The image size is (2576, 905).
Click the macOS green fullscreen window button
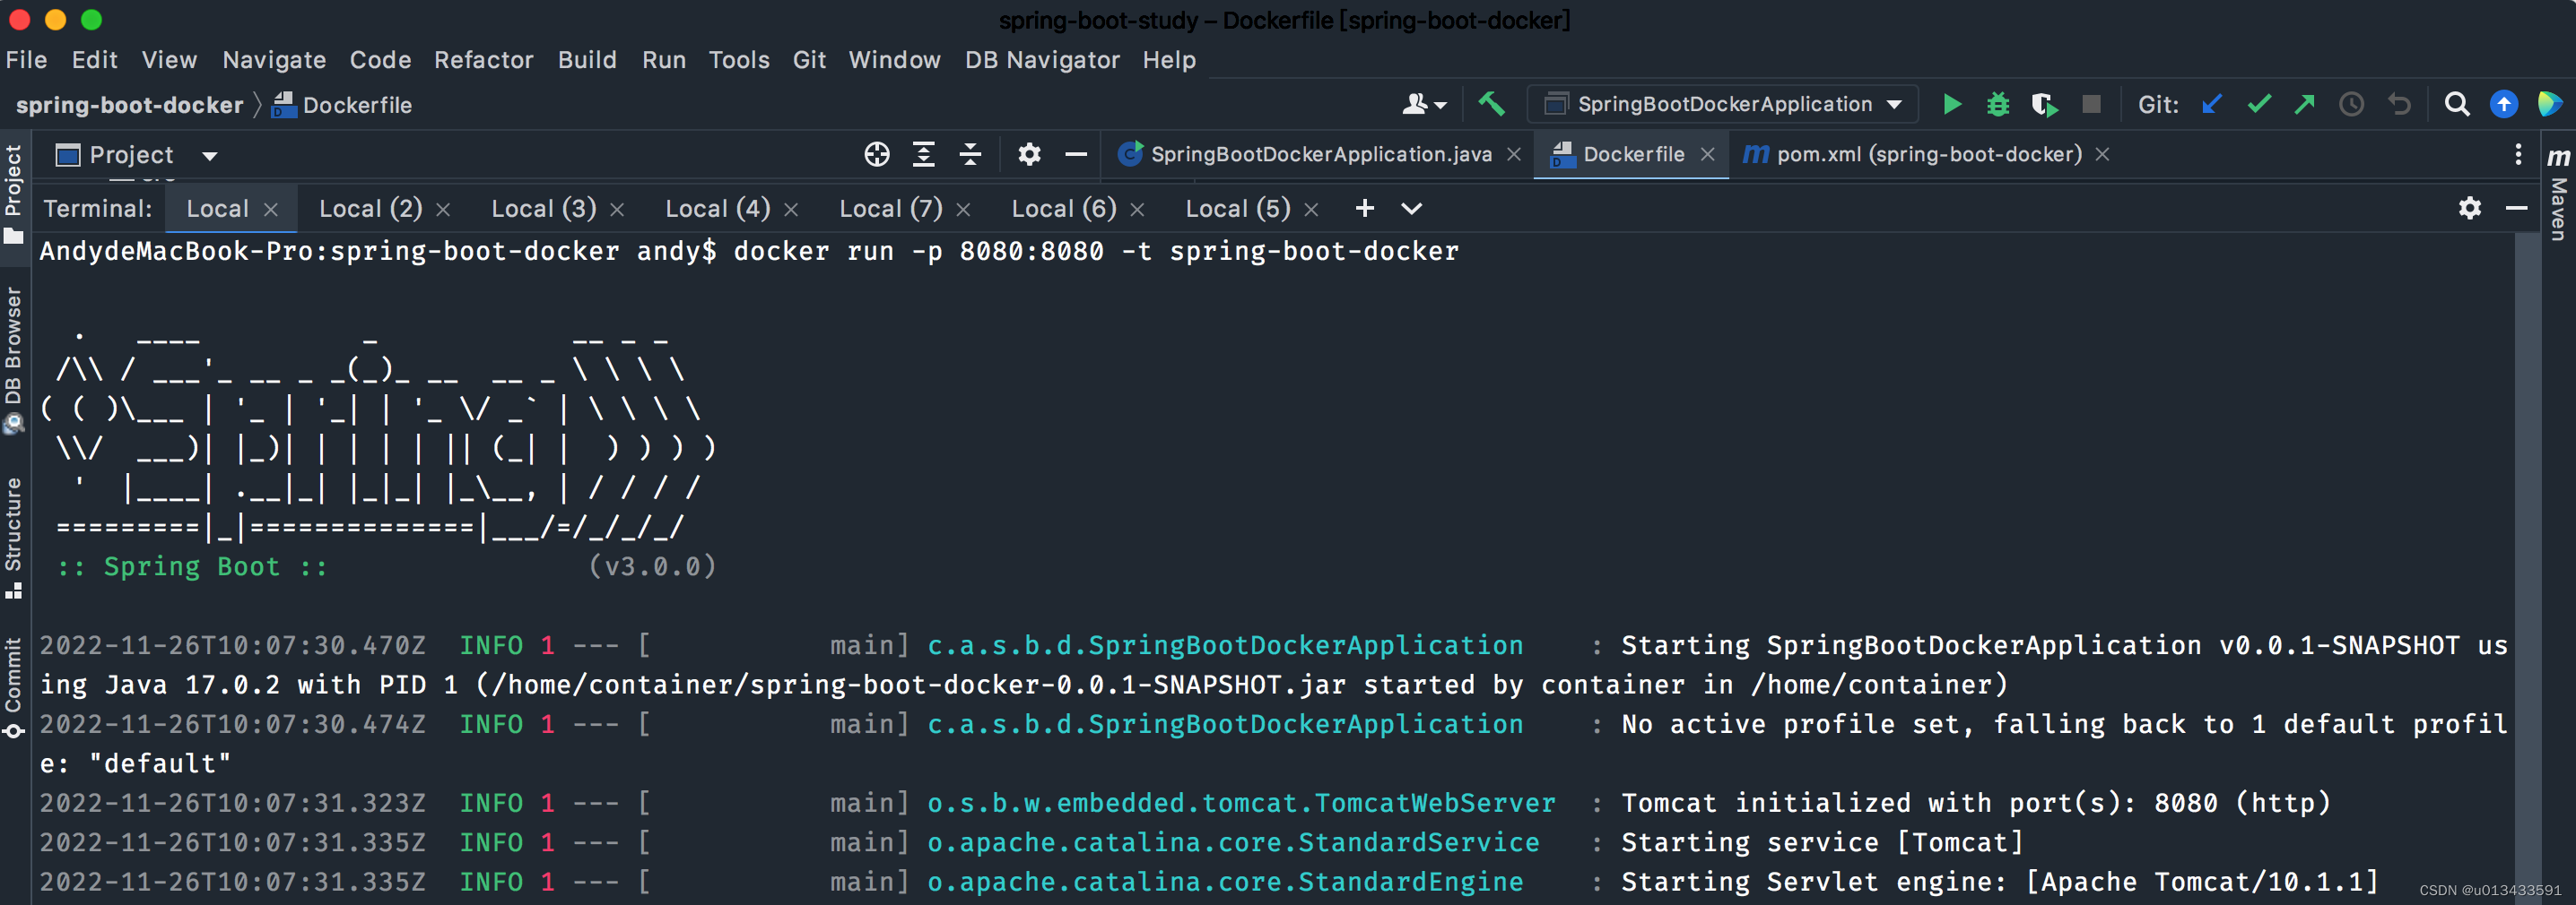(91, 19)
